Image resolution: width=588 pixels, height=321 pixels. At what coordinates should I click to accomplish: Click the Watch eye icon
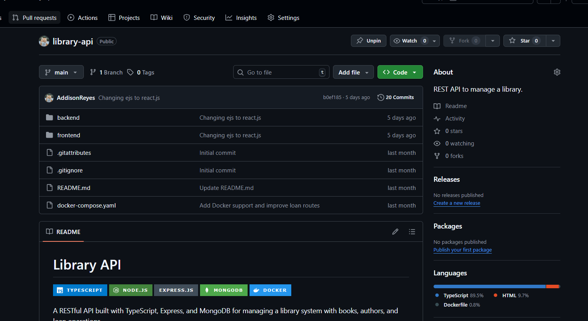point(397,41)
